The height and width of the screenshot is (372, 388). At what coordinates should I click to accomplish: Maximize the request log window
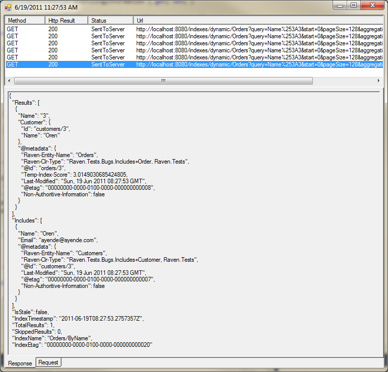pos(354,6)
